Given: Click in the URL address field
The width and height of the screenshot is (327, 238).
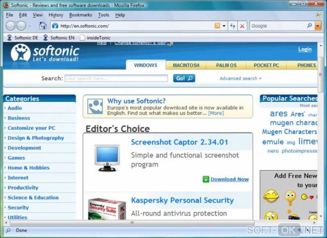Looking at the screenshot, I should (136, 26).
